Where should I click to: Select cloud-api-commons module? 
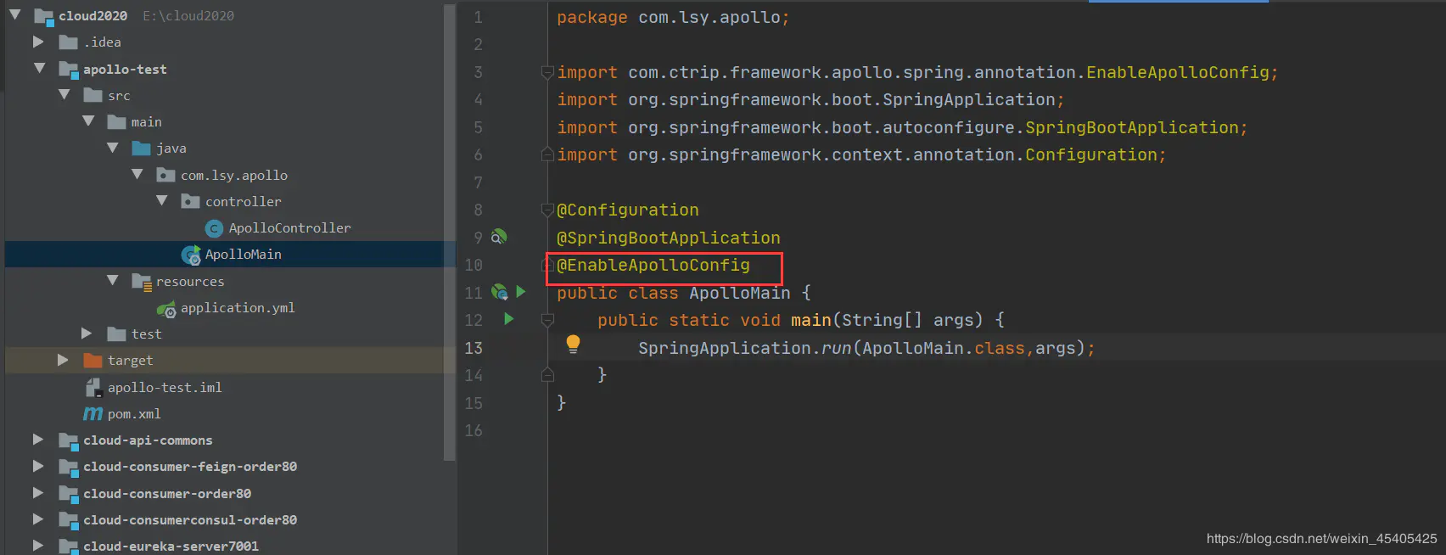[x=148, y=440]
